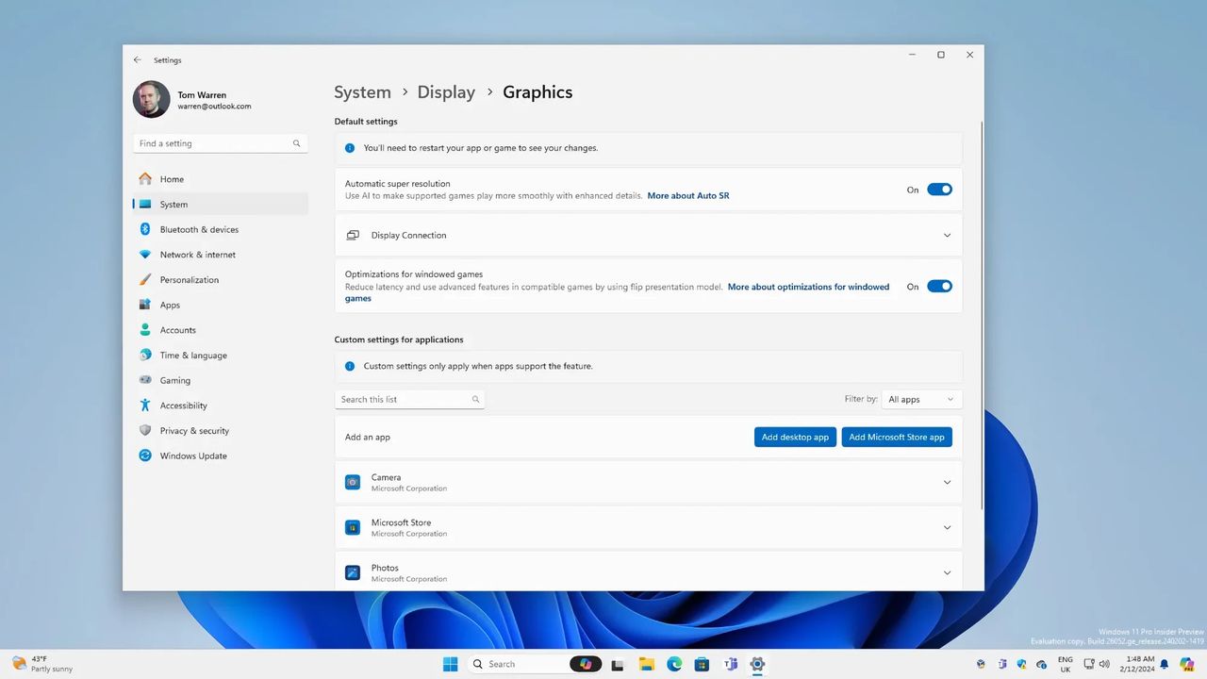Open the More about Auto SR link
1207x679 pixels.
tap(687, 195)
